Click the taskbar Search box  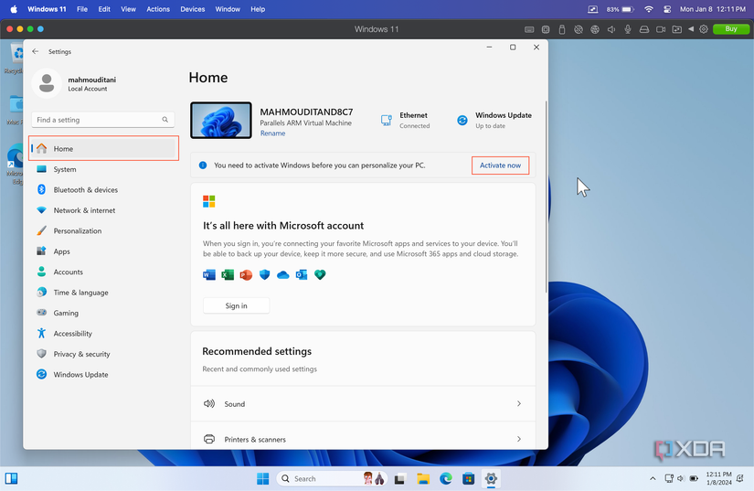pyautogui.click(x=332, y=478)
